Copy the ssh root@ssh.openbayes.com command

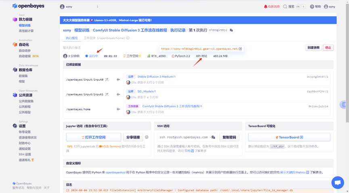(x=213, y=137)
